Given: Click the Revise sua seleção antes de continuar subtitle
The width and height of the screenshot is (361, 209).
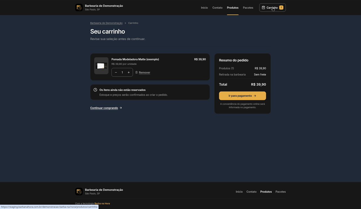Looking at the screenshot, I should [118, 39].
